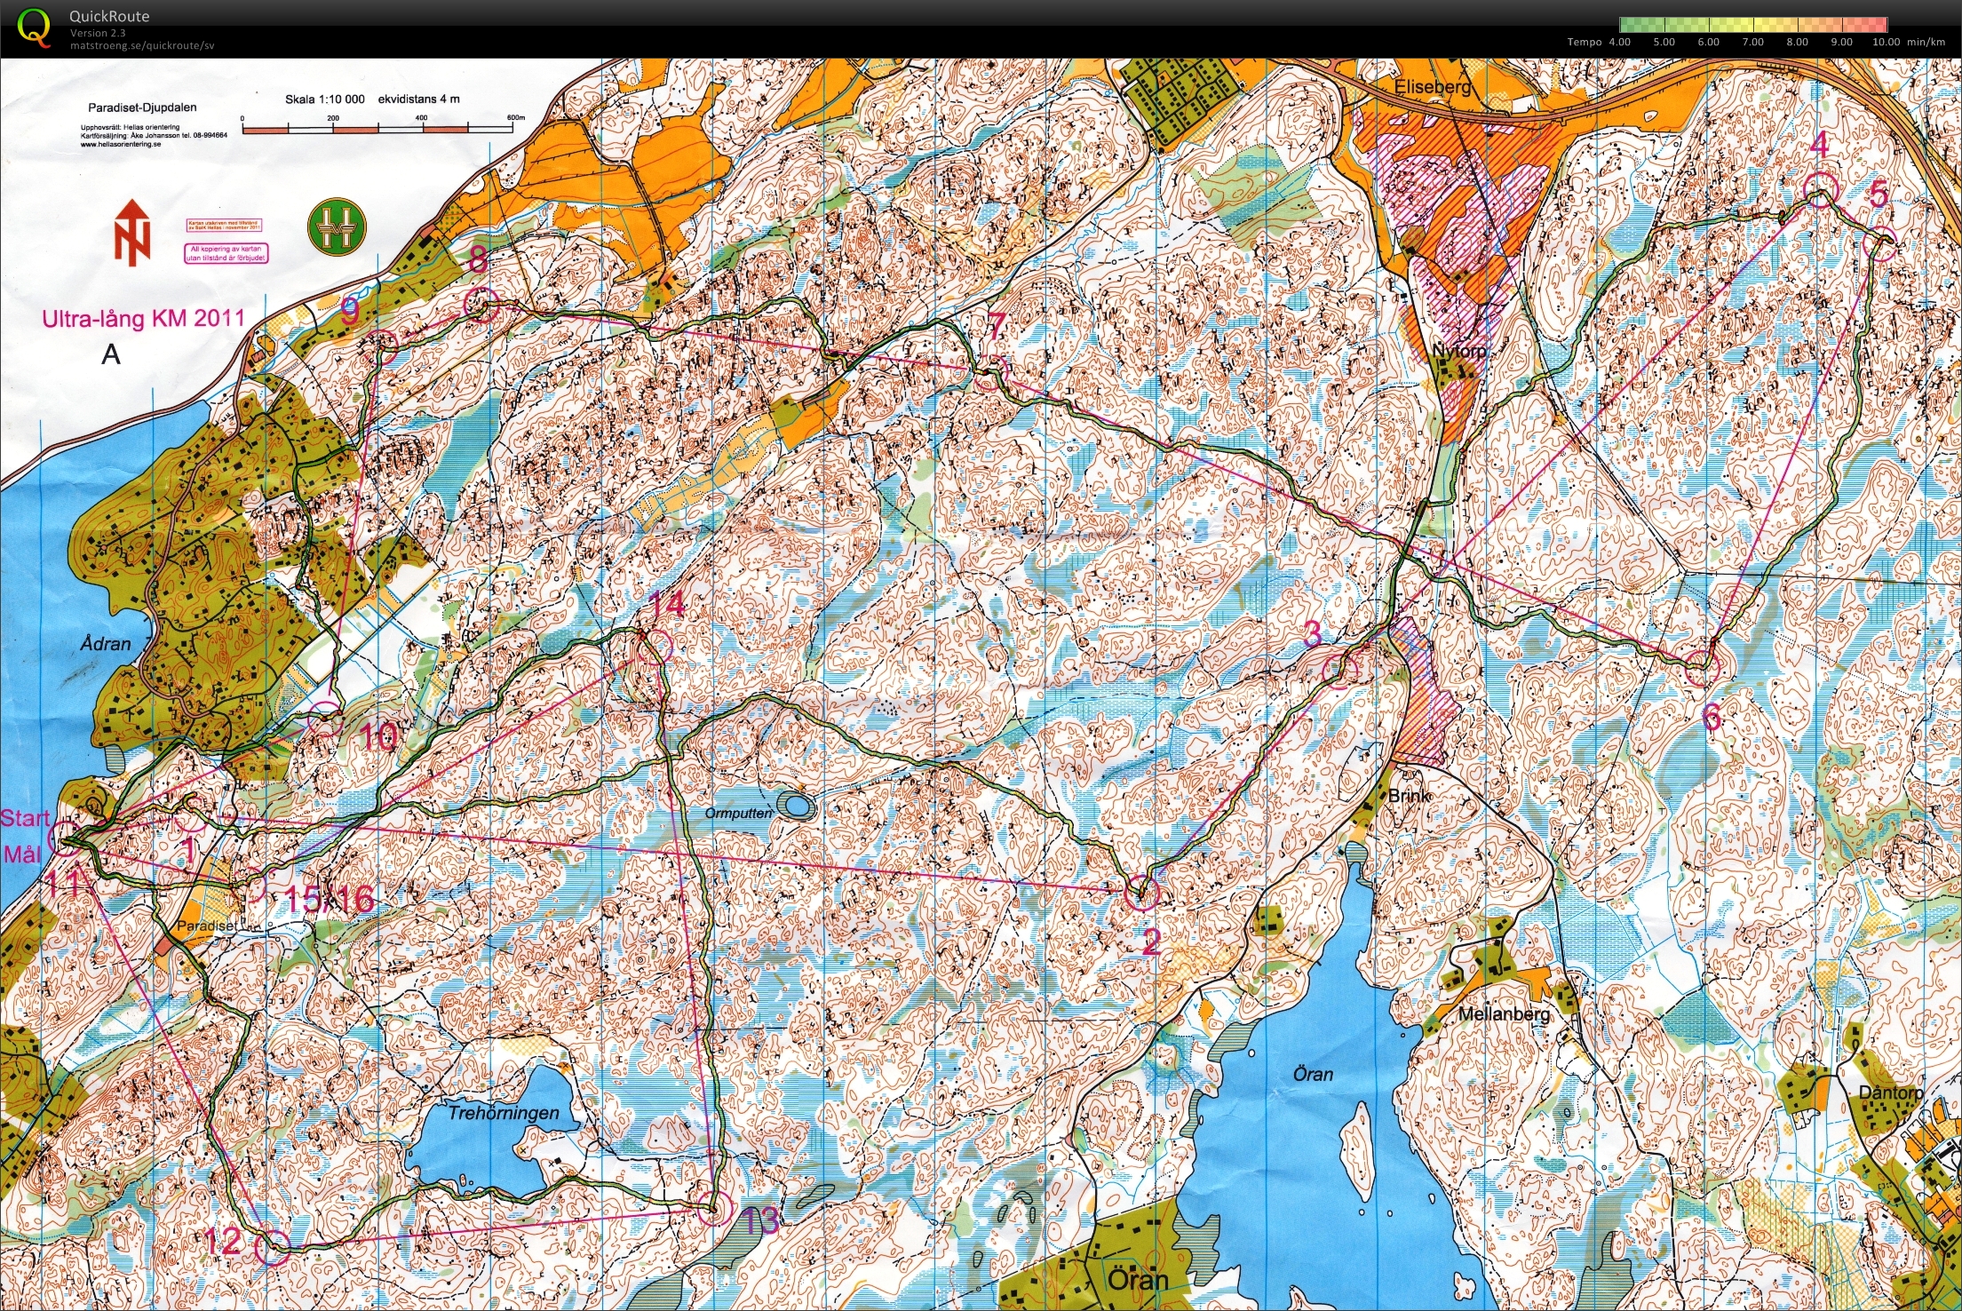
Task: Click the green Hellas club emblem
Action: pos(337,226)
